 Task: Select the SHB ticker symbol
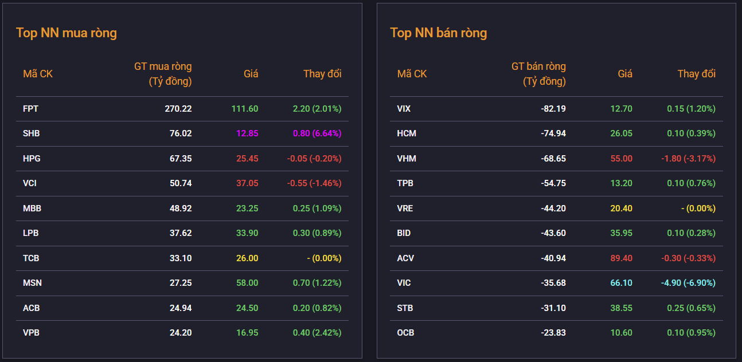click(32, 133)
